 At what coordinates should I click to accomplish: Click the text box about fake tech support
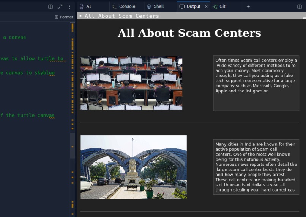(x=256, y=83)
